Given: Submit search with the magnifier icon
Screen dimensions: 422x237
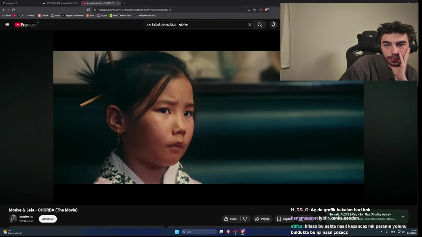Looking at the screenshot, I should pos(260,24).
